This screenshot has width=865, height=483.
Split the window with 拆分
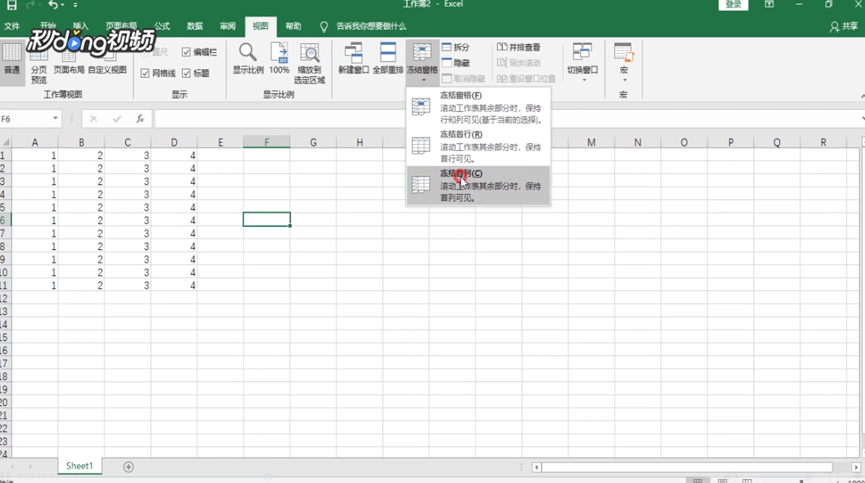tap(454, 46)
